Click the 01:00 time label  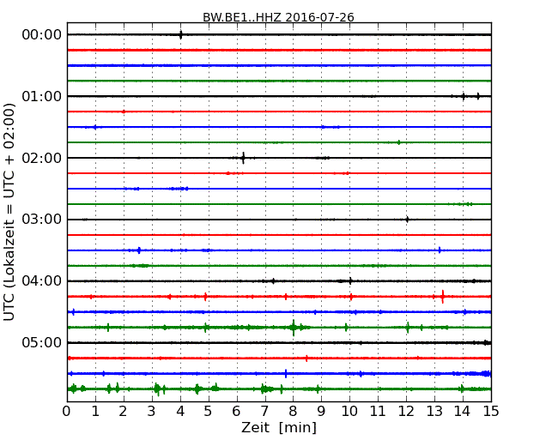(42, 96)
